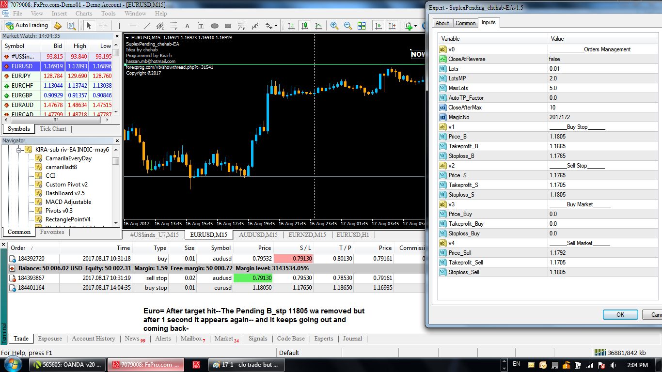Screen dimensions: 662x372
Task: Switch to EURUSD,H1 chart tab
Action: pyautogui.click(x=352, y=234)
